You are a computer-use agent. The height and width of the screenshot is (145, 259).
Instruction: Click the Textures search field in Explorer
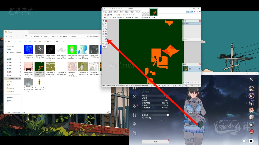(x=93, y=36)
